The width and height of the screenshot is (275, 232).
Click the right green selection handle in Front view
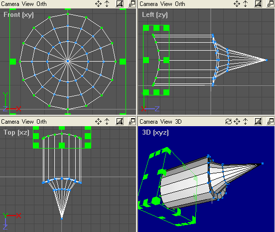click(x=123, y=62)
